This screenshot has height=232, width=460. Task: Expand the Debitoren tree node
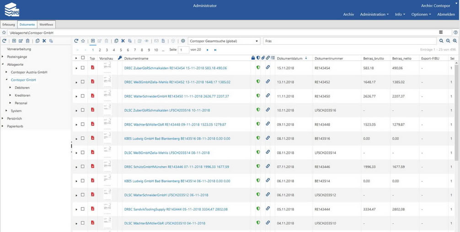coord(11,88)
